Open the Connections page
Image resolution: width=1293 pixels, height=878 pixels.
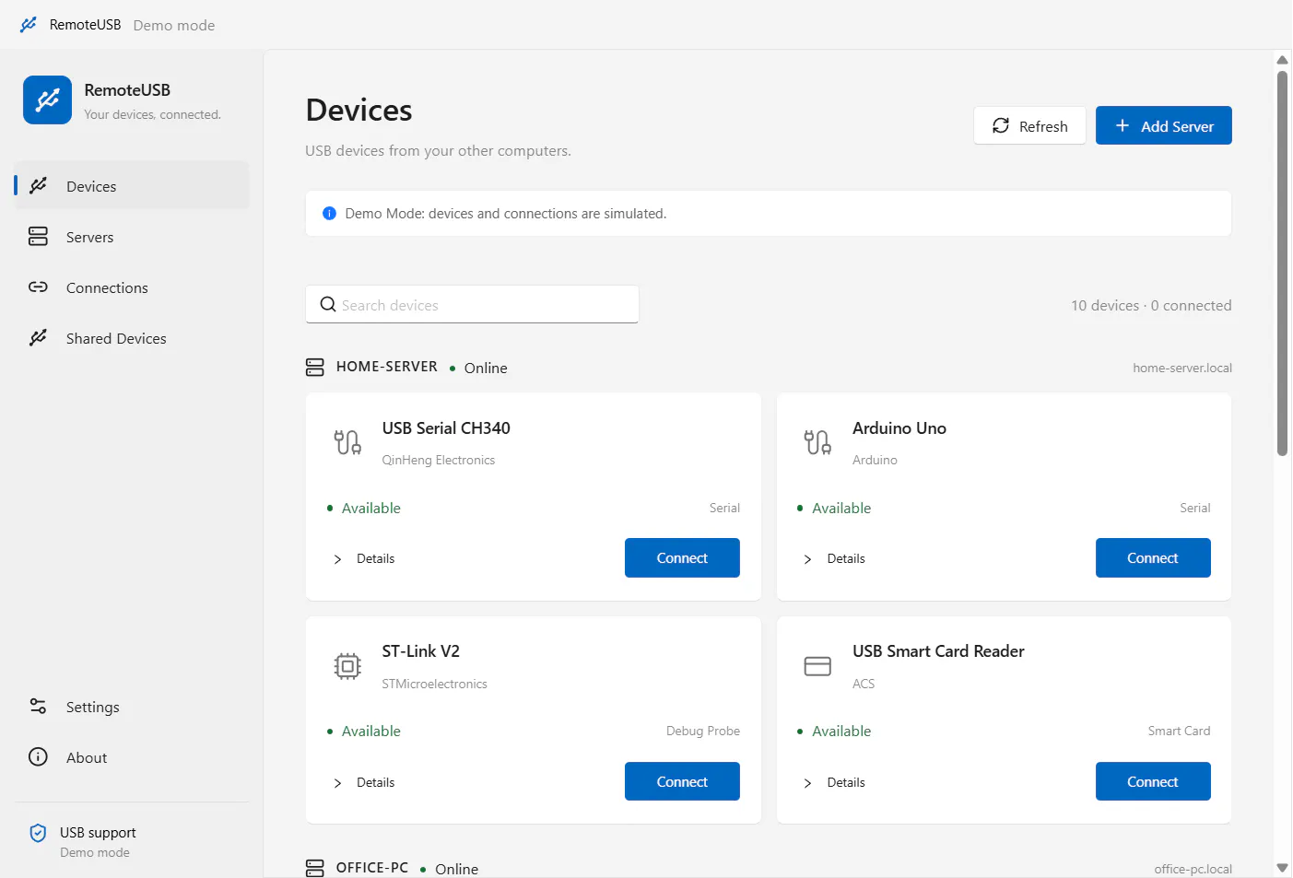point(132,287)
